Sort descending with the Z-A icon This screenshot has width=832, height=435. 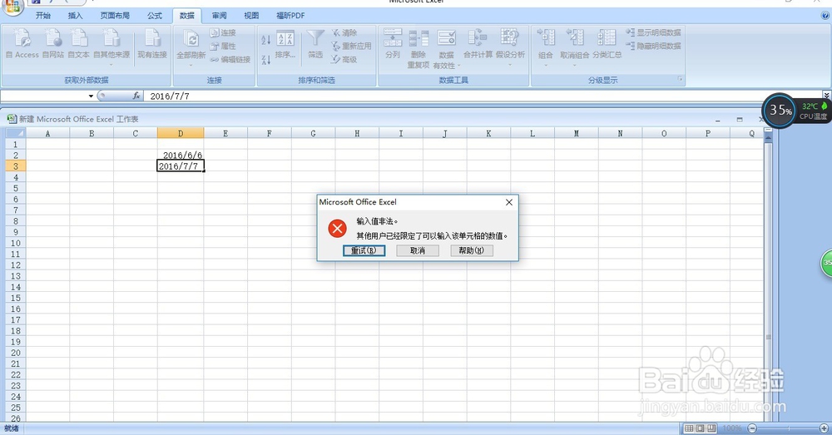[x=266, y=59]
